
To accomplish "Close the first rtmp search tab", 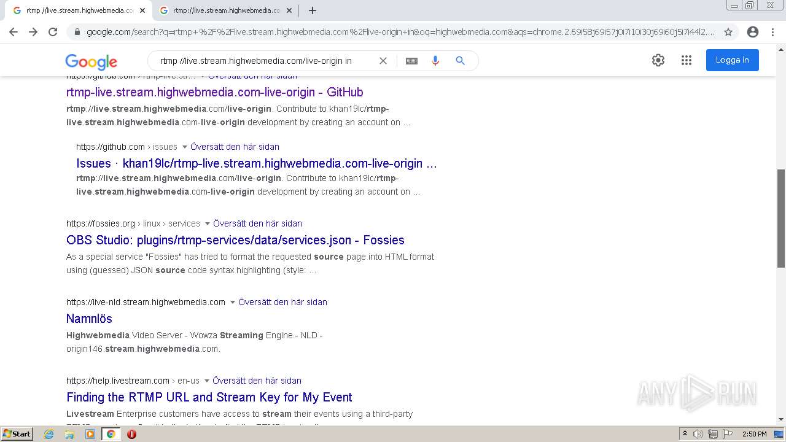I will coord(142,10).
